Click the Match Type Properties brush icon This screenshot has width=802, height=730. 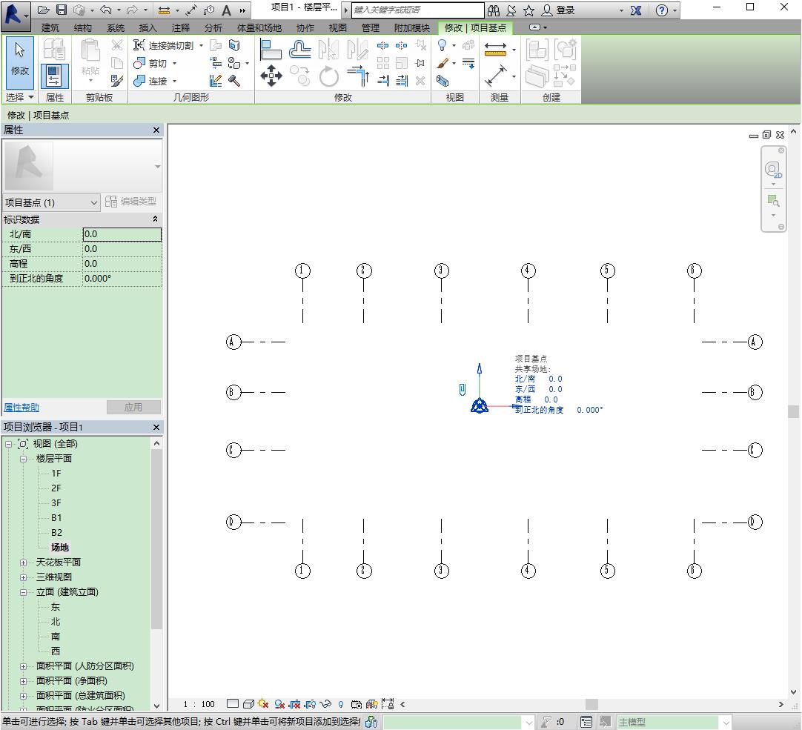click(116, 80)
